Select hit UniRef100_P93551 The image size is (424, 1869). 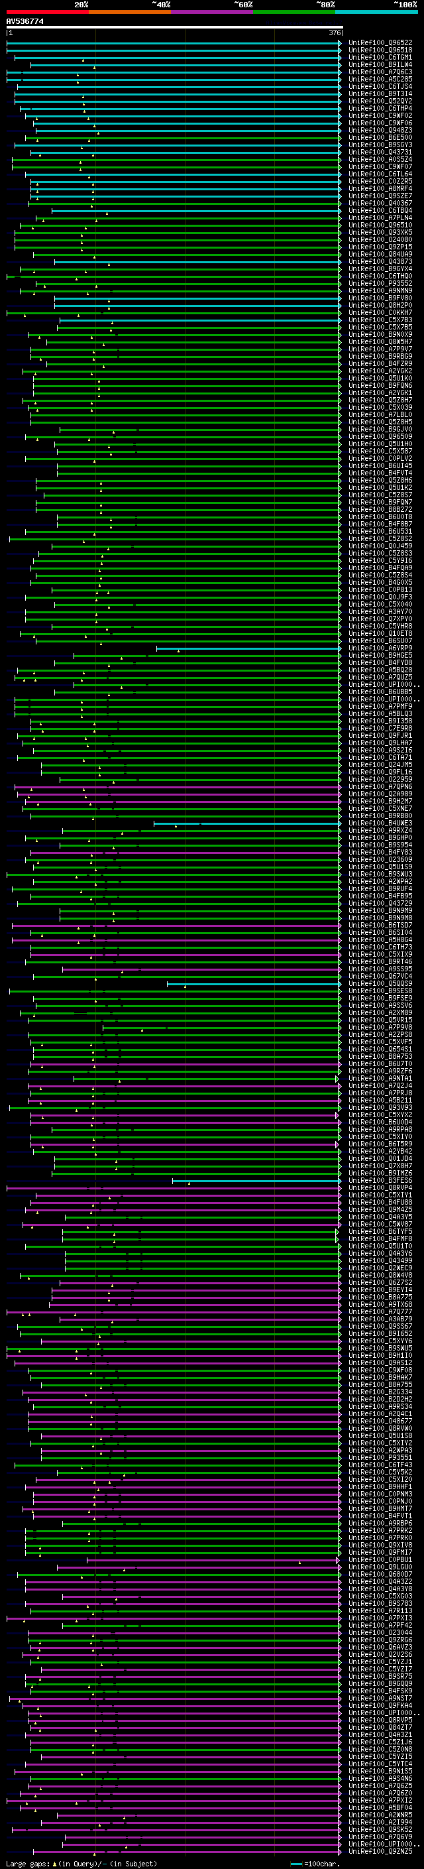pyautogui.click(x=380, y=1458)
